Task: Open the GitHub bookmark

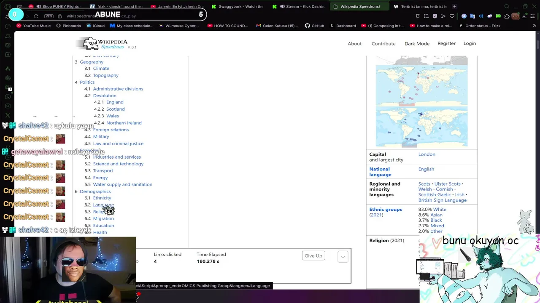Action: [314, 26]
